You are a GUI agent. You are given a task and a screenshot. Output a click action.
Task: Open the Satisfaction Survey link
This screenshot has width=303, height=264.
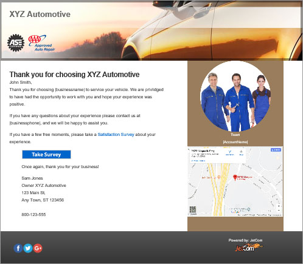point(116,135)
